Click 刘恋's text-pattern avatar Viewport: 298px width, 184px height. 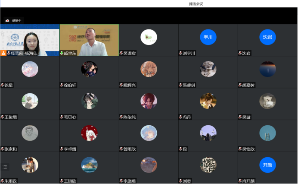click(x=208, y=165)
